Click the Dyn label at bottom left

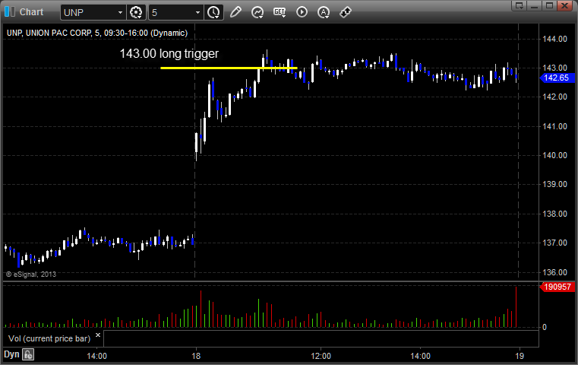pos(11,354)
